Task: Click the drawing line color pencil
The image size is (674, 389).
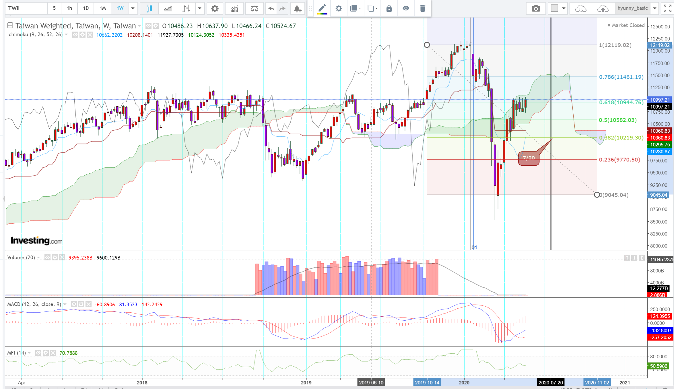Action: point(322,8)
